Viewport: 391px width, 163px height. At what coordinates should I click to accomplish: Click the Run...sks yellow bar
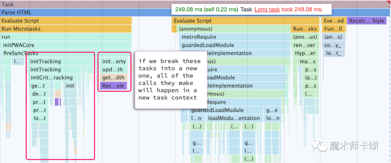(x=305, y=29)
